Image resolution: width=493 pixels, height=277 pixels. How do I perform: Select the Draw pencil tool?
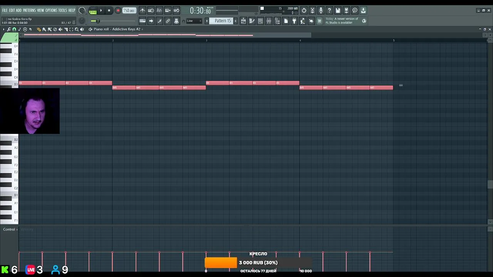point(39,29)
